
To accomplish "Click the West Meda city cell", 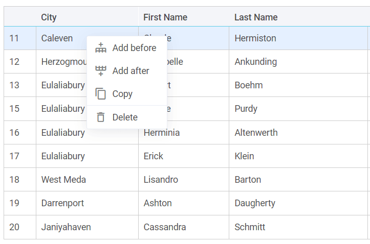I will tap(63, 180).
